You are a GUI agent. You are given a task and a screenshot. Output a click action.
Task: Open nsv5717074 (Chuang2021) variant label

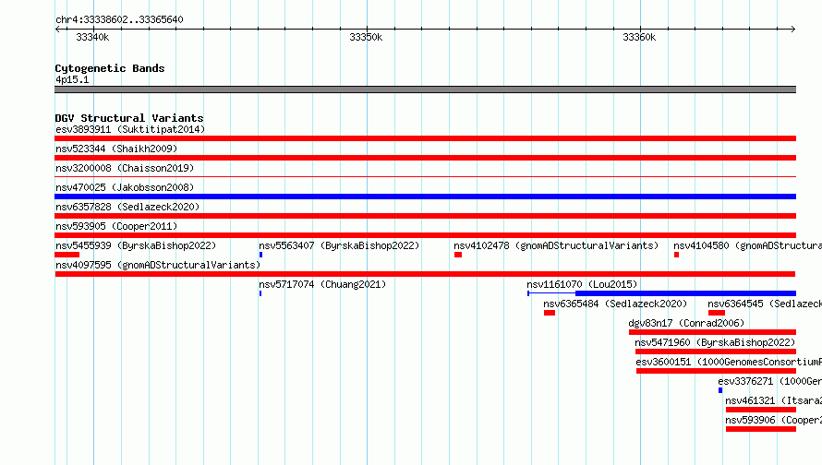pos(322,284)
